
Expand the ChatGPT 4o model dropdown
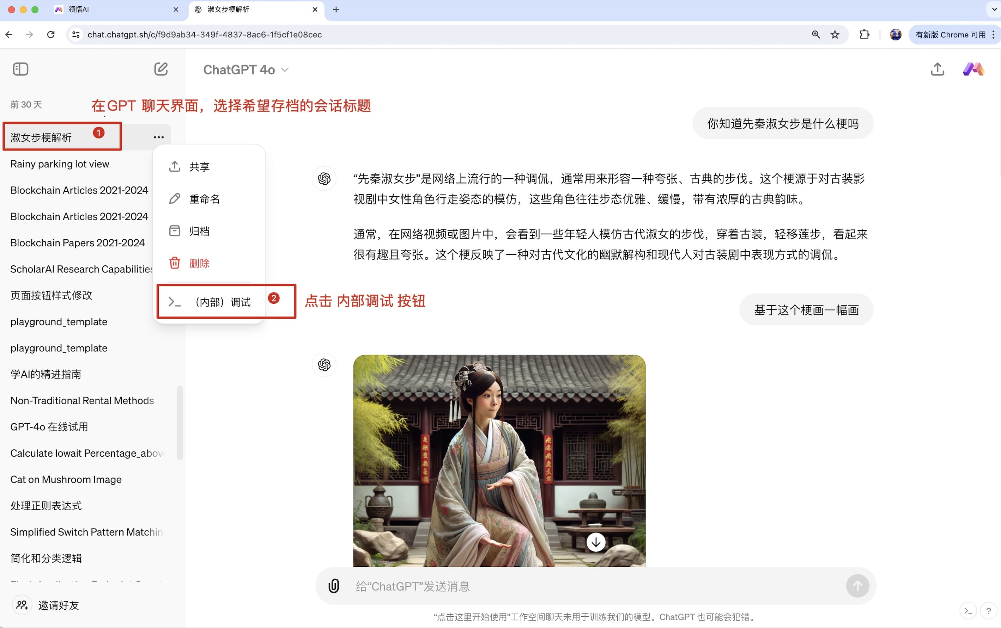click(245, 70)
